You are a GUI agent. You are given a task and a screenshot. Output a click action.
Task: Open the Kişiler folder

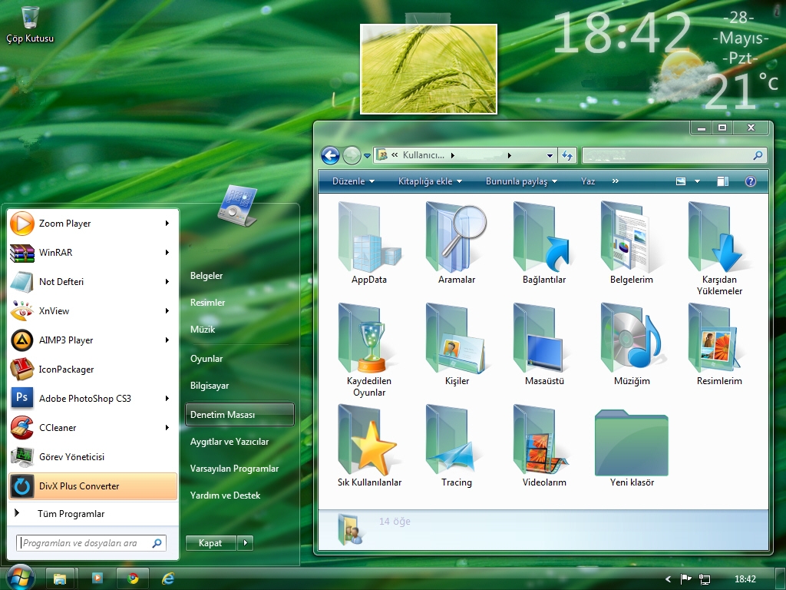click(457, 345)
